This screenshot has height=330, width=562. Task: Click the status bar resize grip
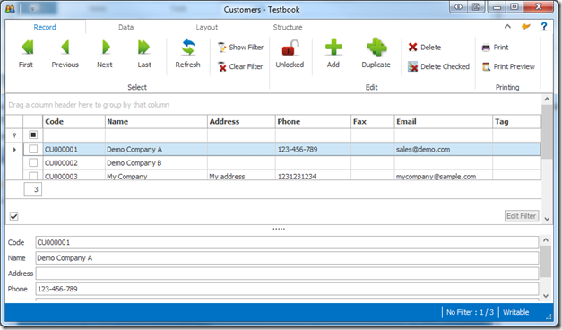(549, 317)
